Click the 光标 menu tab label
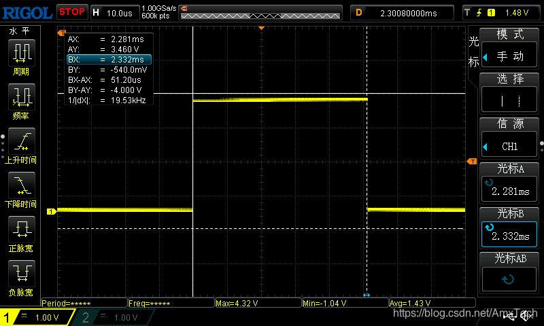This screenshot has height=326, width=544. coord(473,52)
